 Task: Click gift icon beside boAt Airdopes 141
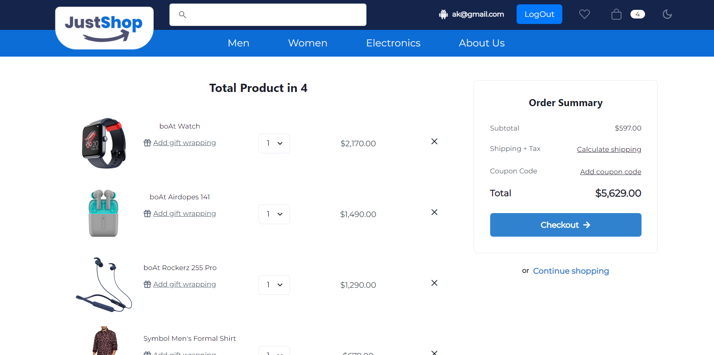click(x=147, y=213)
